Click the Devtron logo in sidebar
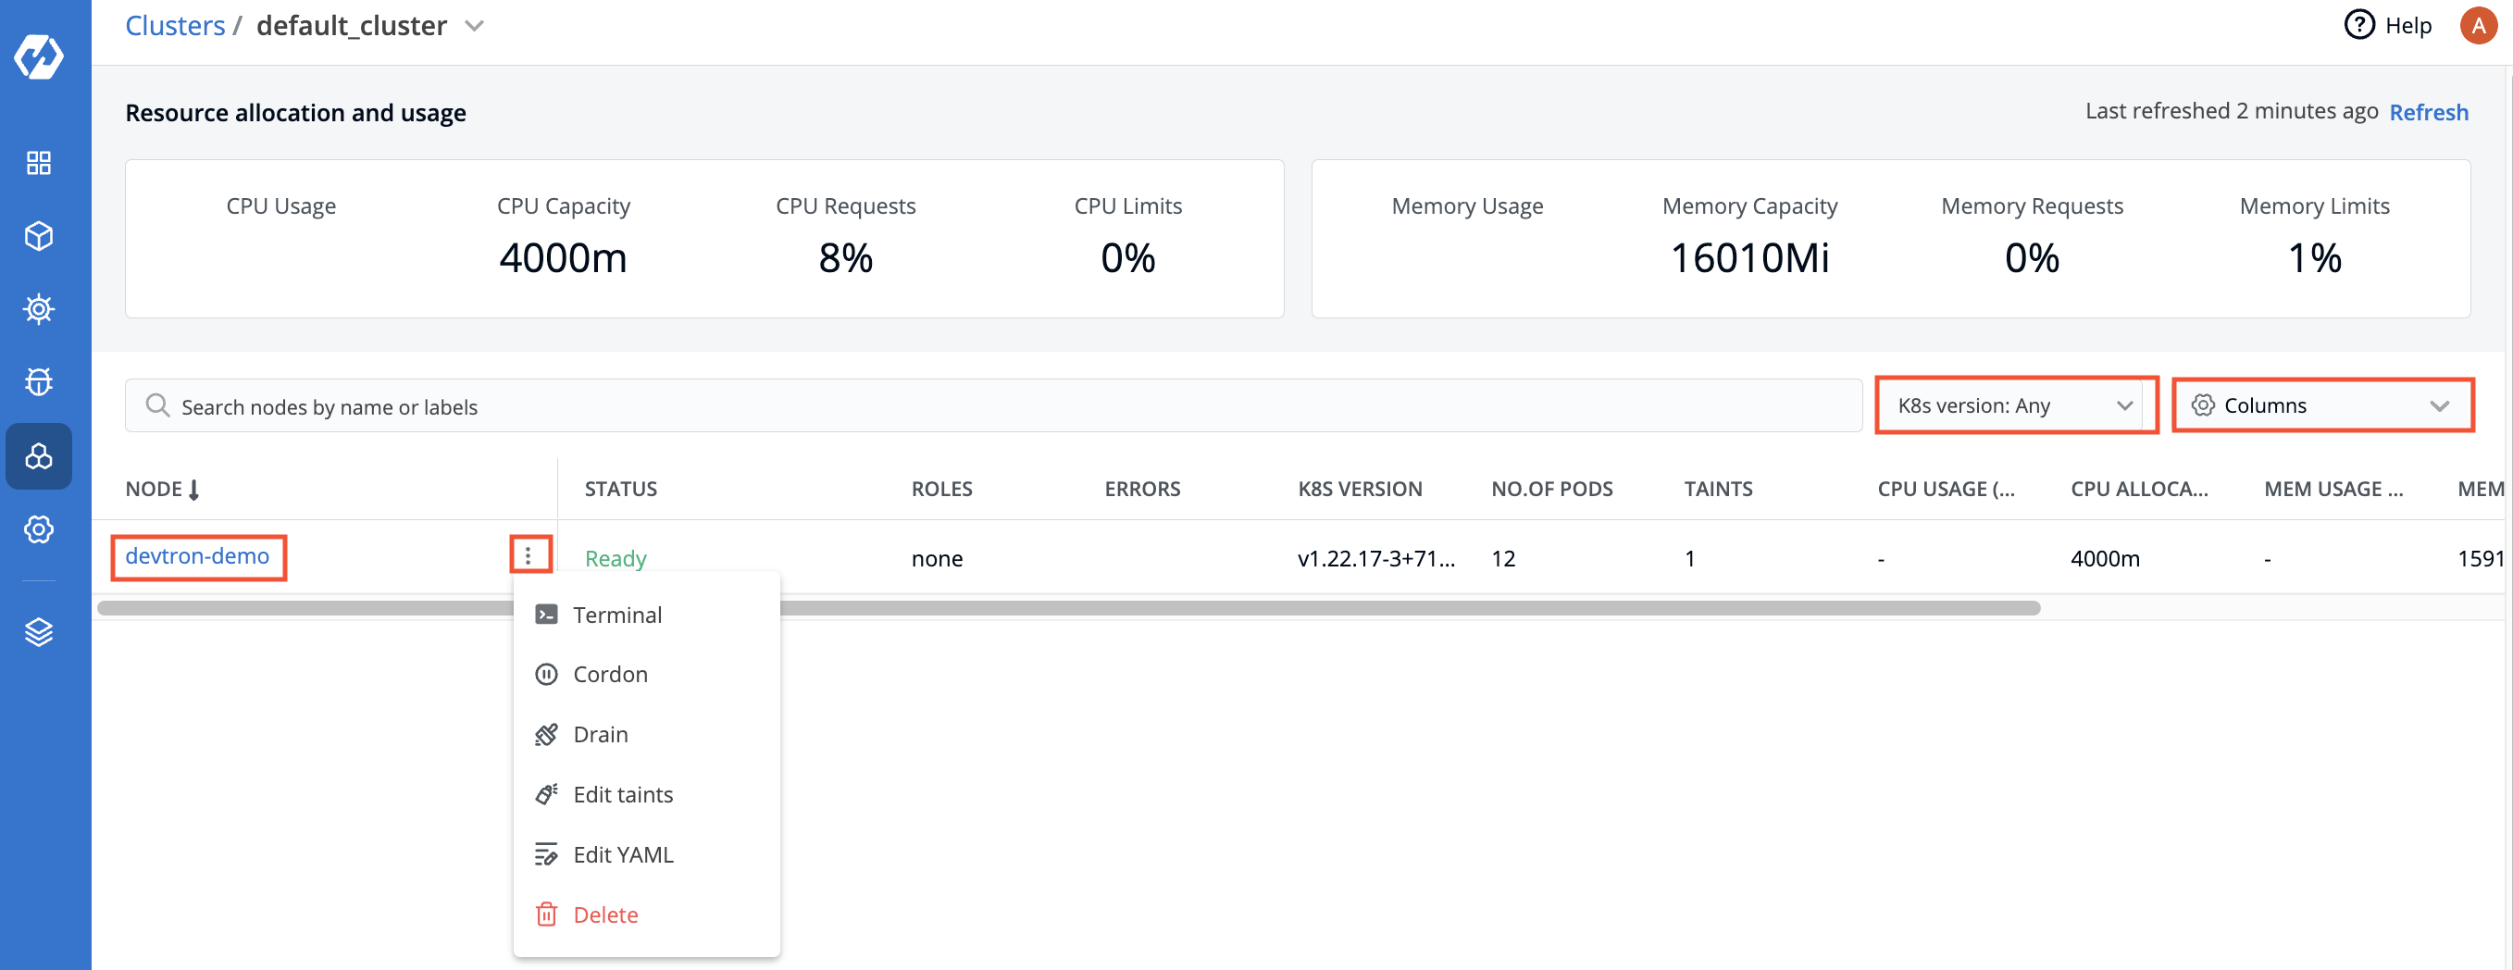This screenshot has height=970, width=2513. (x=39, y=56)
